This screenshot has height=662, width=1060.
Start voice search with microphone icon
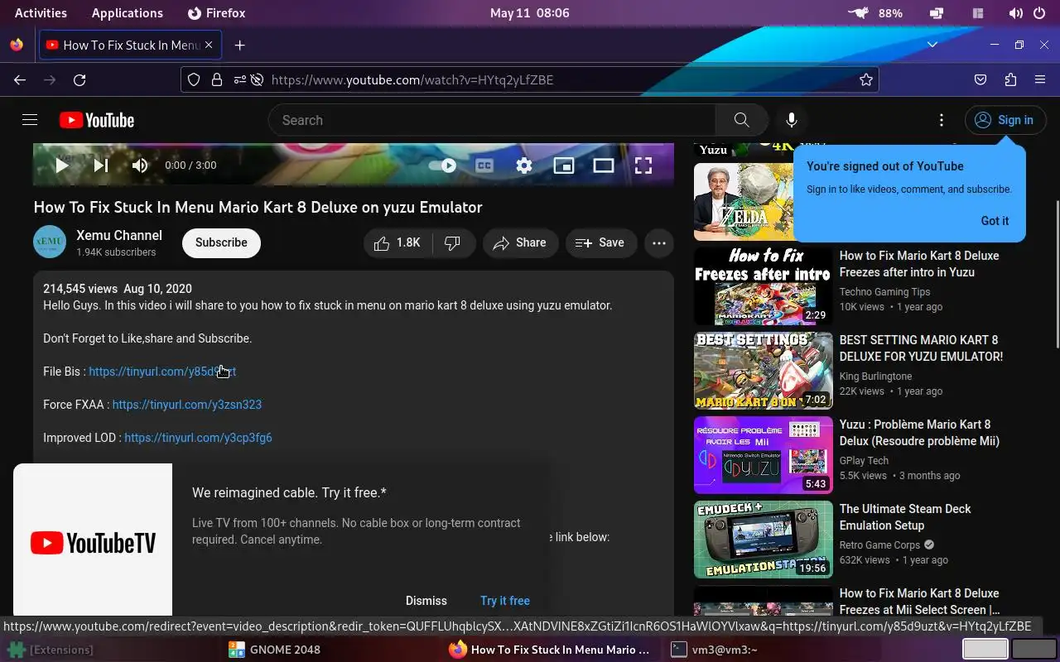[x=792, y=120]
